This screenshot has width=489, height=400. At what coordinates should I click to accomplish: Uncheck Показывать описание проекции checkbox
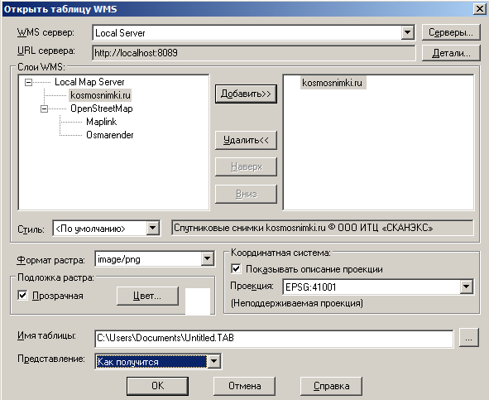[236, 269]
